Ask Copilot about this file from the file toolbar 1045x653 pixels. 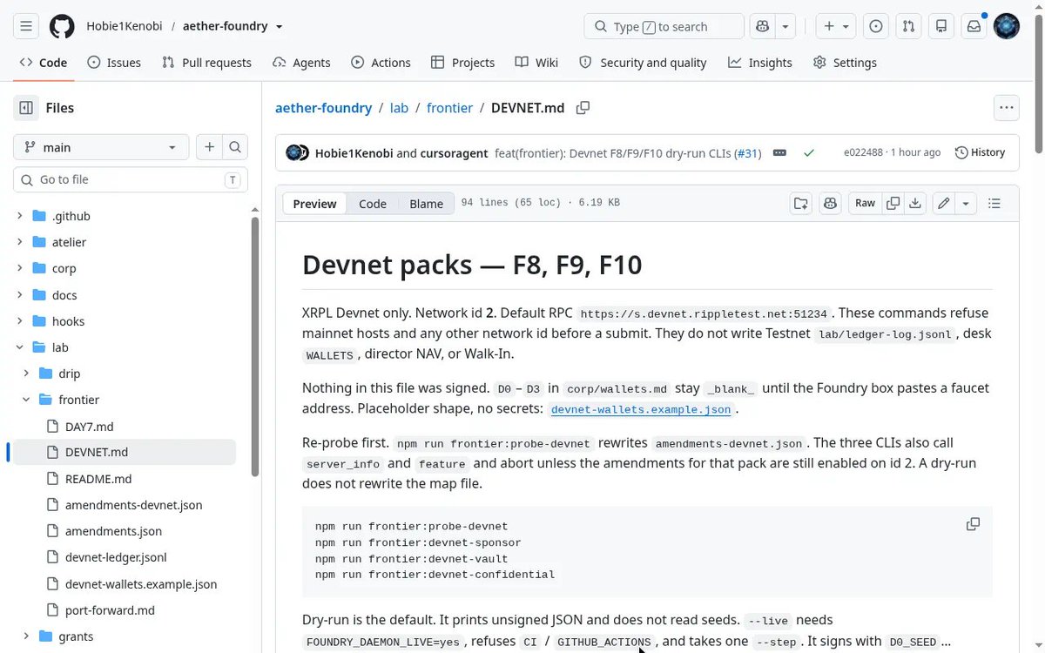click(x=830, y=203)
